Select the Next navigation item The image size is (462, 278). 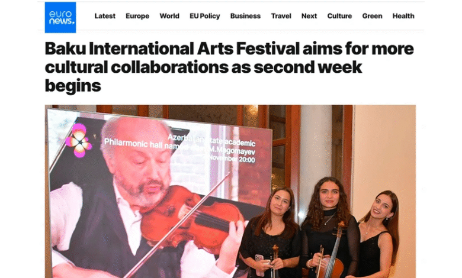309,16
